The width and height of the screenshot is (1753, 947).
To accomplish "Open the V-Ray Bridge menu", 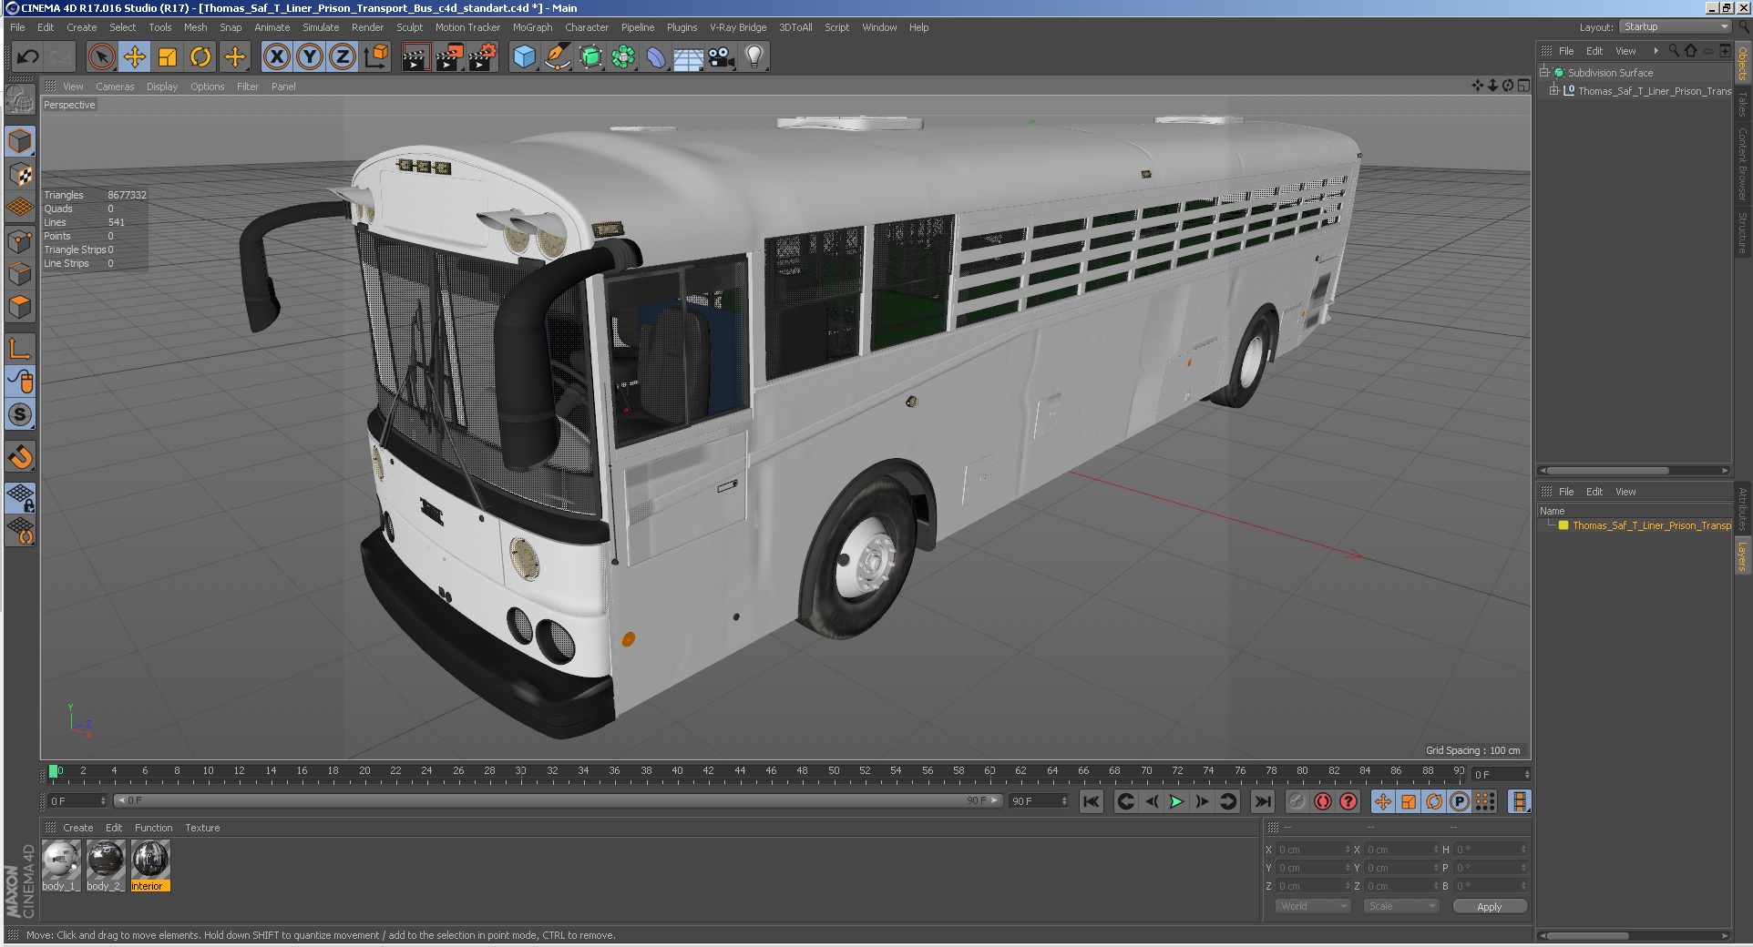I will (738, 27).
